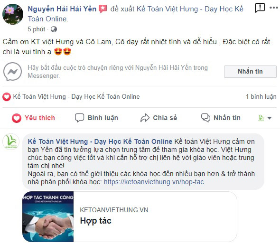Click the Hợp tác link preview title
Screen dimensions: 280x244
[x=96, y=221]
